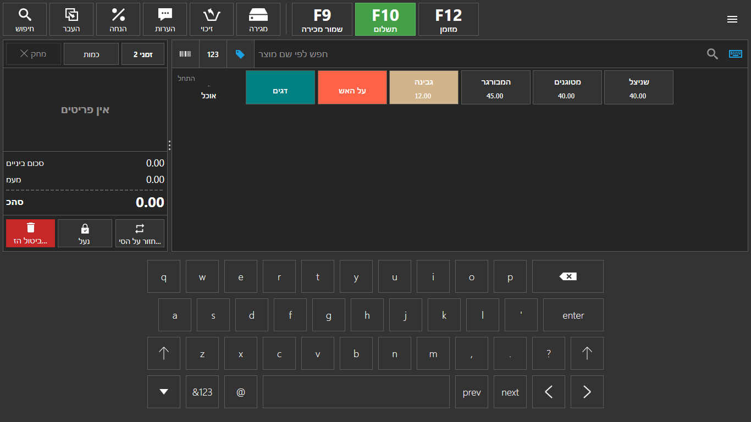
Task: Toggle the on-screen keyboard icon
Action: [x=735, y=54]
